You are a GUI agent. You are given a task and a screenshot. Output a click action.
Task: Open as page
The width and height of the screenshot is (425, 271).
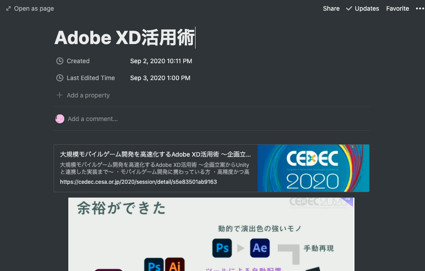pos(30,8)
